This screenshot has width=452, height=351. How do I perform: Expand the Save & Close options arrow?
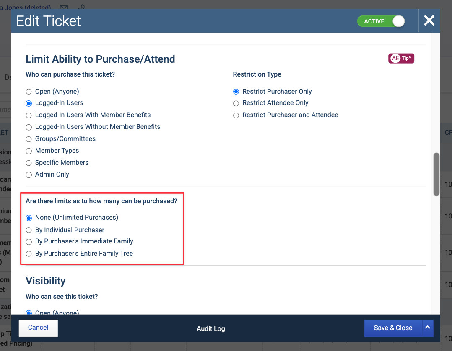coord(428,328)
